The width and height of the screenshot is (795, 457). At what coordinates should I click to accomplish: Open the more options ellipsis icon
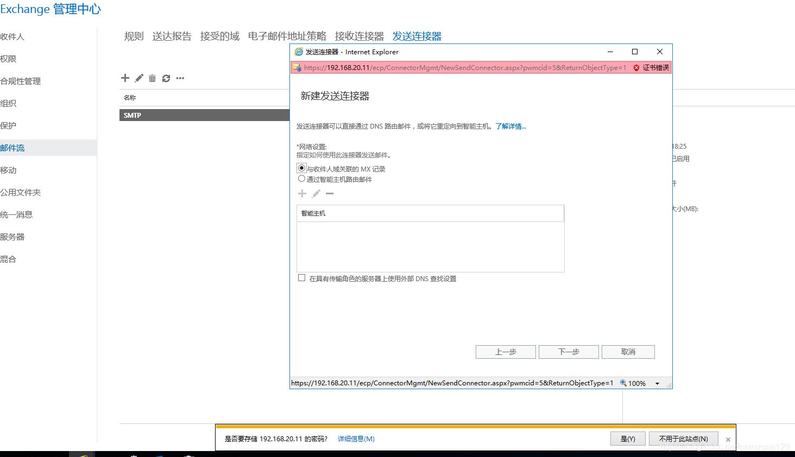pyautogui.click(x=180, y=78)
